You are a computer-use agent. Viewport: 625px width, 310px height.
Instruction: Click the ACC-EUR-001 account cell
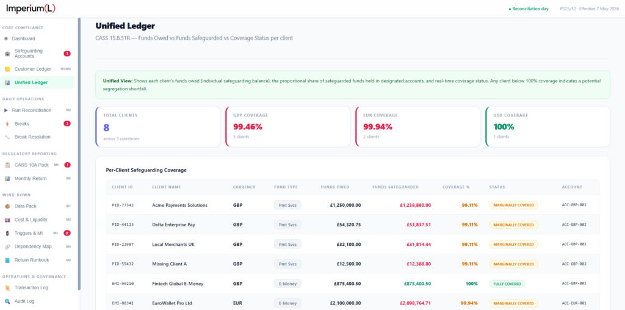574,303
